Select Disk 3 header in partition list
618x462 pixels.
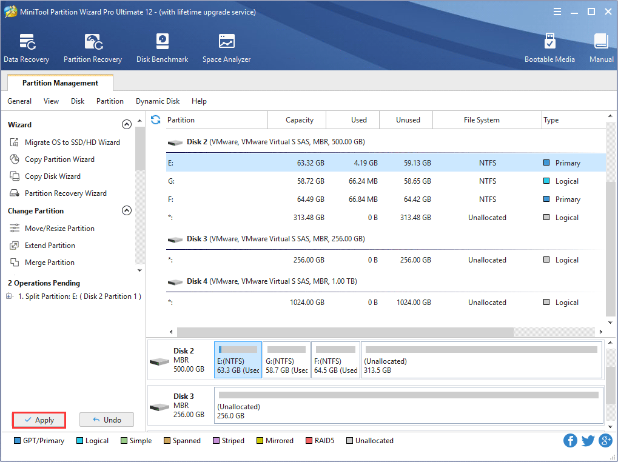tap(266, 239)
